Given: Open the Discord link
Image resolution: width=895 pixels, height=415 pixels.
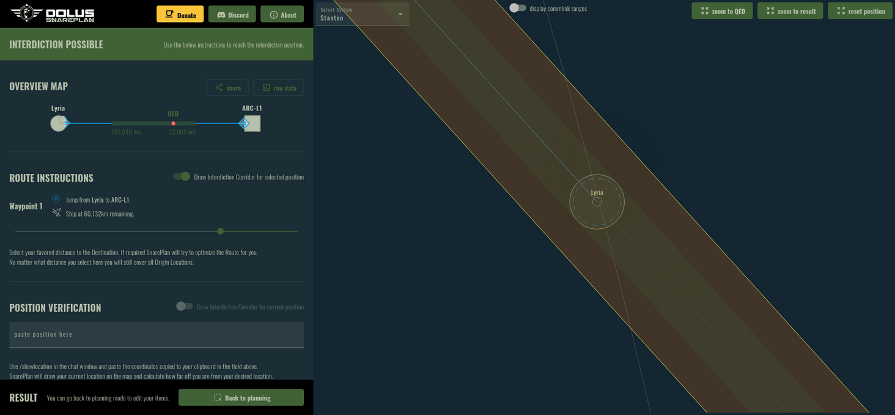Looking at the screenshot, I should [x=232, y=15].
